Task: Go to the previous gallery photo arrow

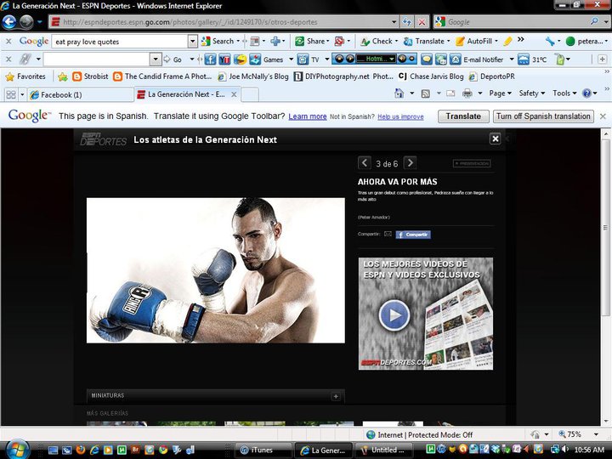Action: click(365, 163)
